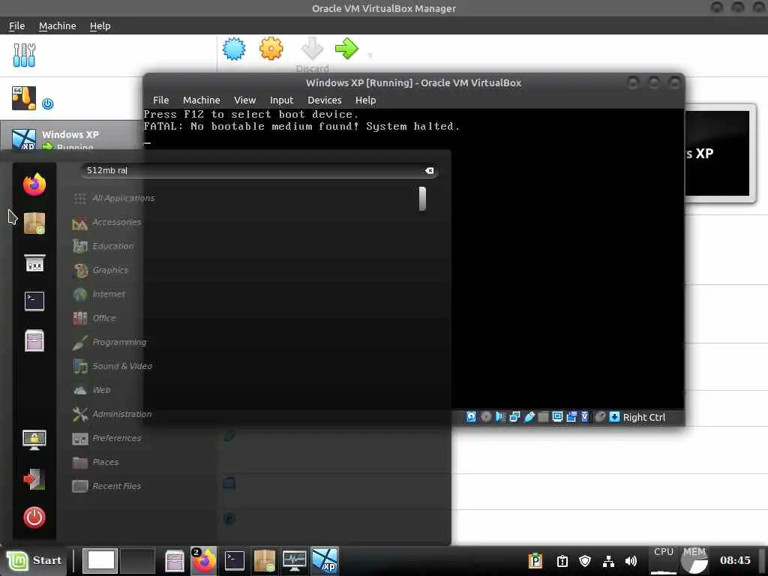
Task: Click the audio indicator in VM status bar
Action: coord(500,417)
